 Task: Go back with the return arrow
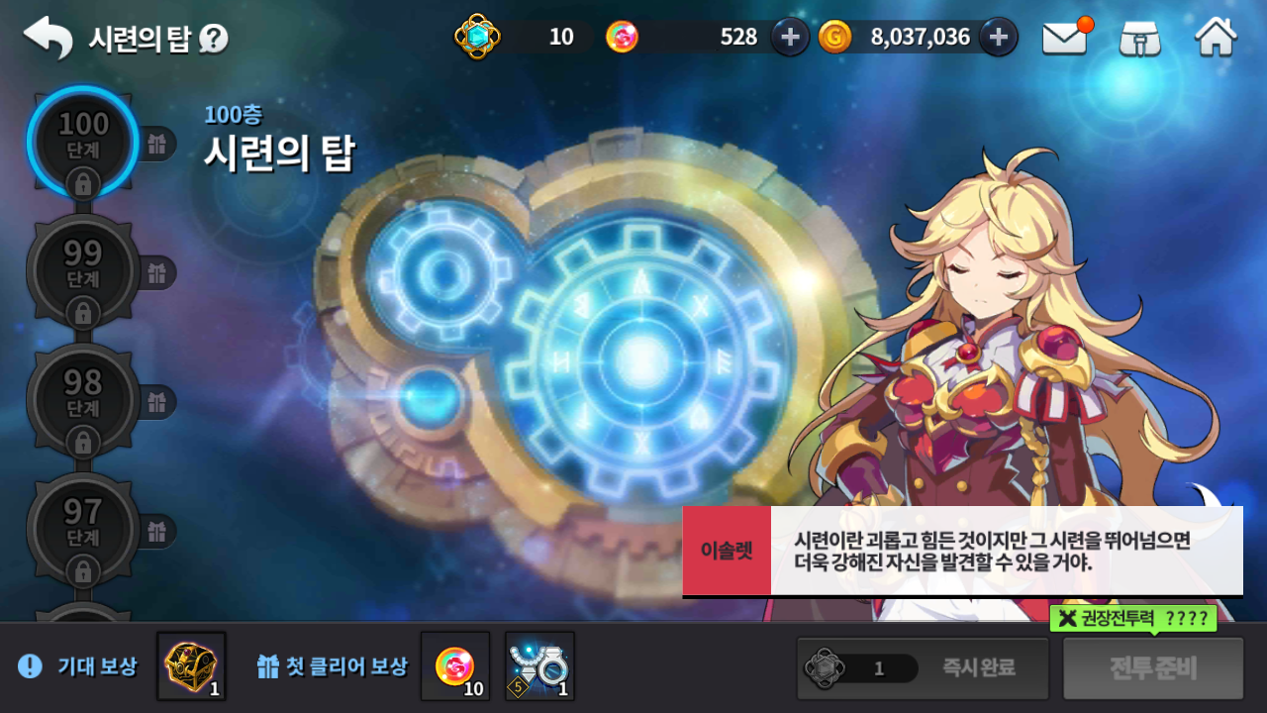[x=48, y=38]
